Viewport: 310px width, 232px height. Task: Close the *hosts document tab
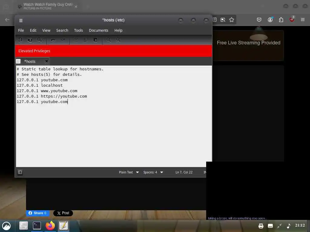46,61
